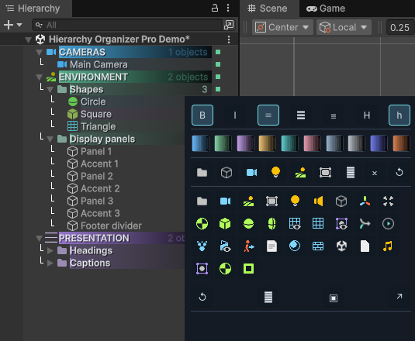415x341 pixels.
Task: Collapse the Display panels folder arrow
Action: 50,139
